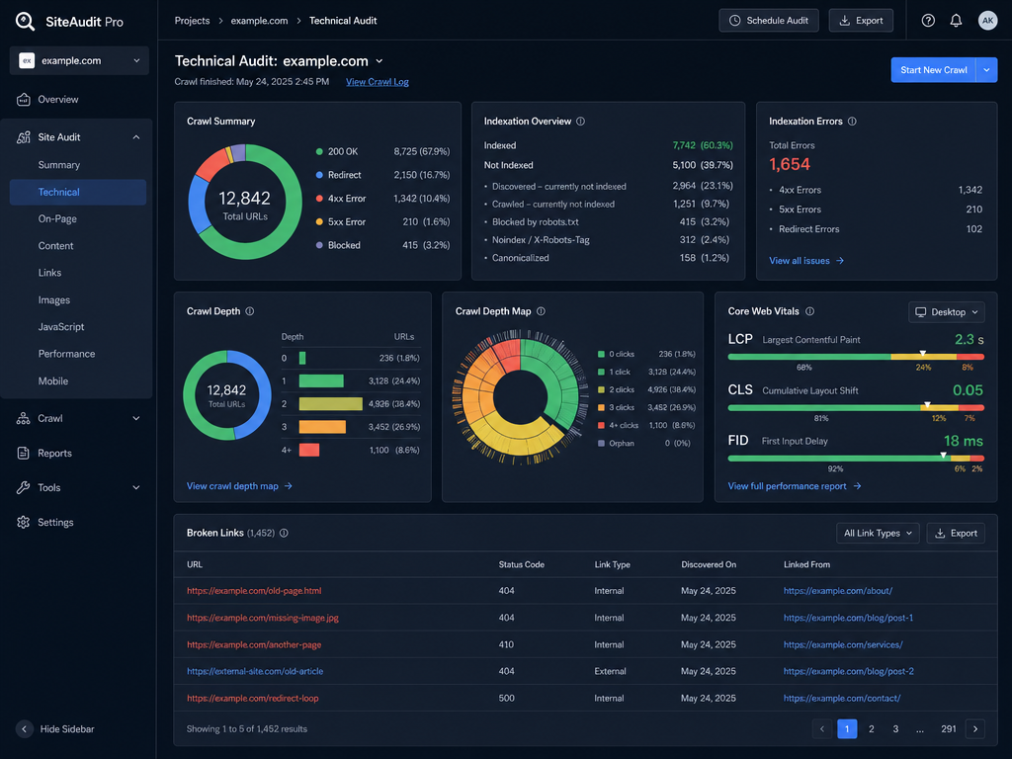Click the Settings gear icon
1012x759 pixels.
[24, 522]
